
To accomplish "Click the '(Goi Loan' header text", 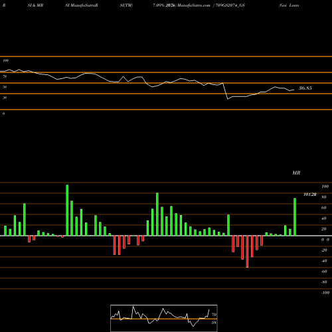I will pyautogui.click(x=289, y=5).
